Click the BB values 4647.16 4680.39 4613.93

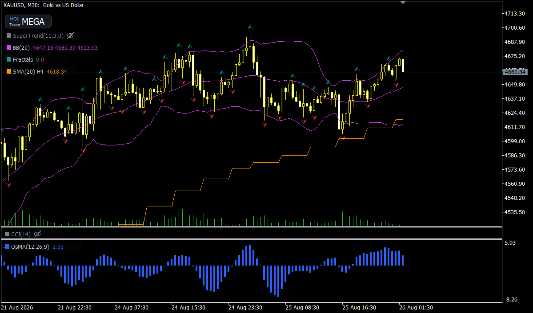pos(65,48)
